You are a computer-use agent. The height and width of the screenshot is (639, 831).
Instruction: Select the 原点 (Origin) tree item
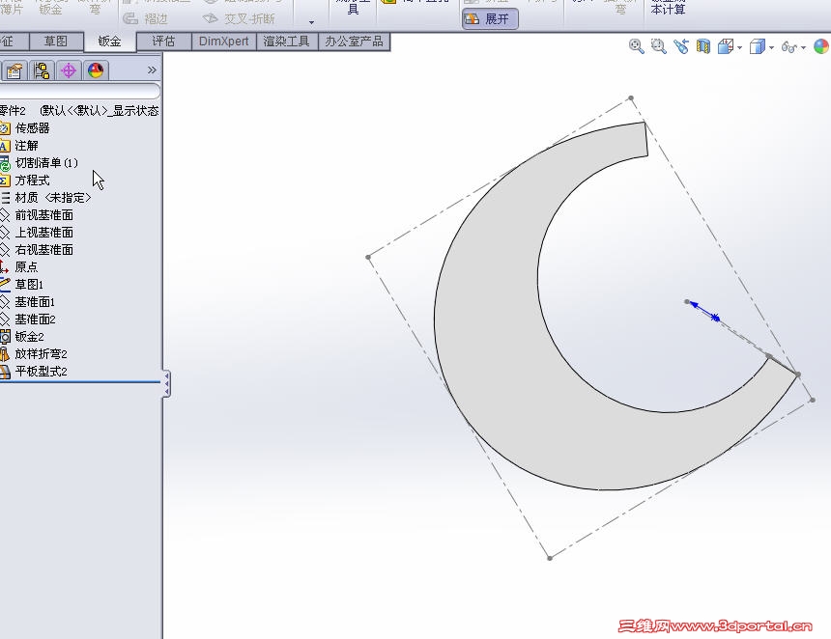pos(26,266)
